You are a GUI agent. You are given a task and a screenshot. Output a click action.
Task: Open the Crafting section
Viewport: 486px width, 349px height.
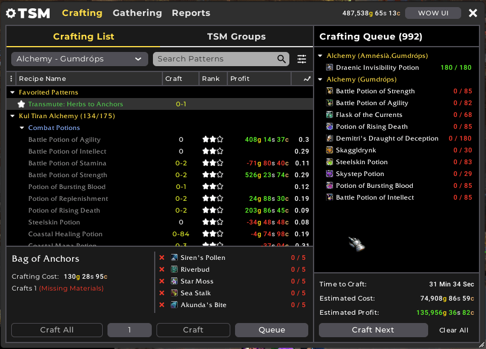(x=82, y=13)
